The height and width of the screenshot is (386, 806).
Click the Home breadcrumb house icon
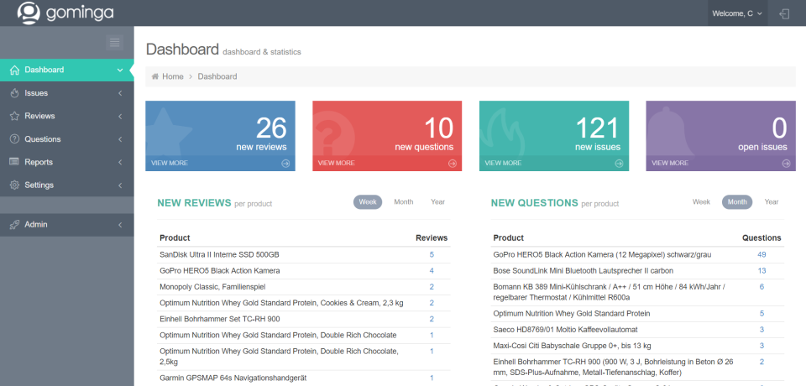[x=154, y=76]
